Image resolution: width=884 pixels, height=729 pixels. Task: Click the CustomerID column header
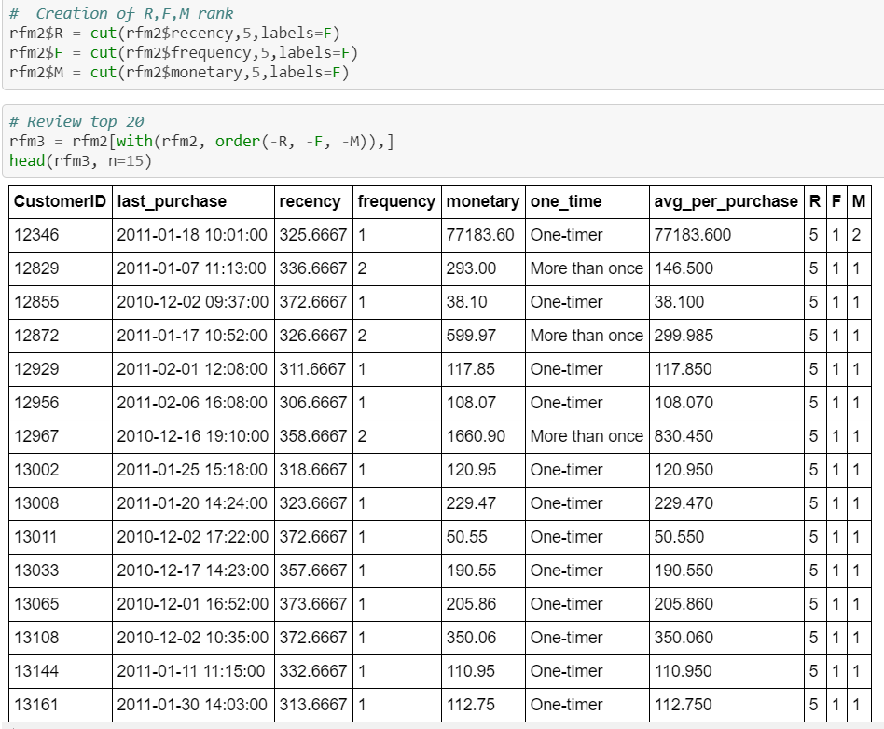[58, 201]
